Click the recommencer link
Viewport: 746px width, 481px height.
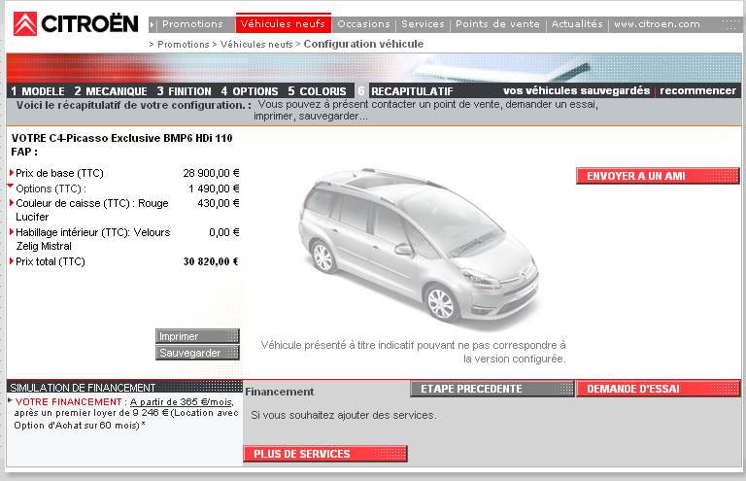point(697,90)
